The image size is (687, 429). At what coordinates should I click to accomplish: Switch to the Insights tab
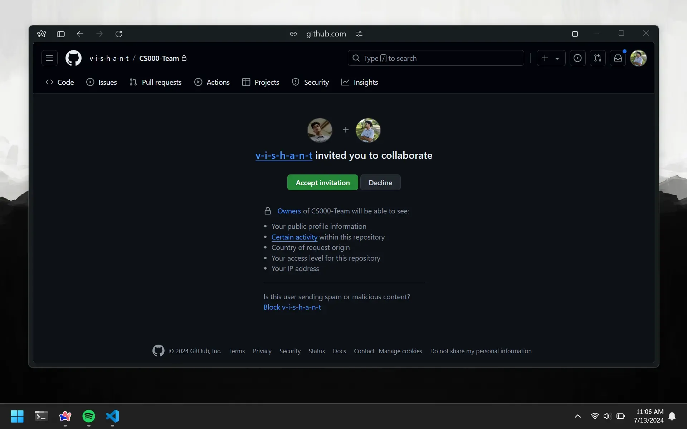click(x=360, y=82)
